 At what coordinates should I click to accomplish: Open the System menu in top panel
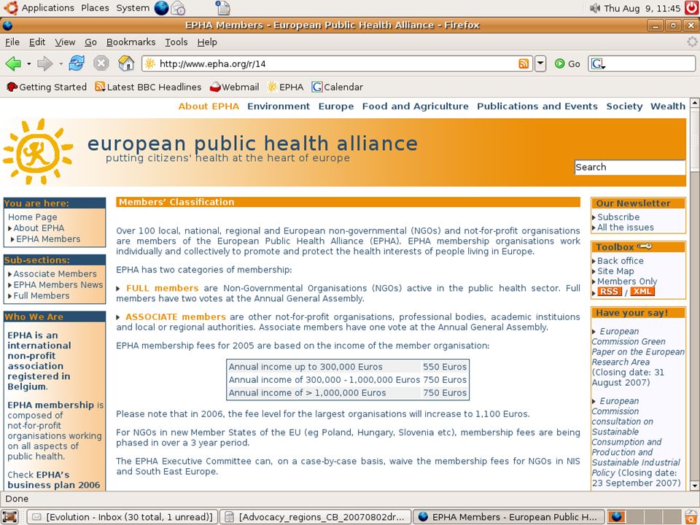133,7
